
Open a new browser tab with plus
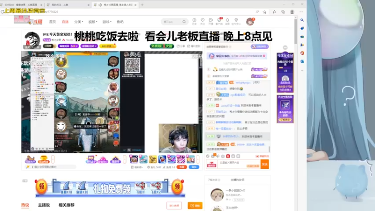[x=142, y=5]
